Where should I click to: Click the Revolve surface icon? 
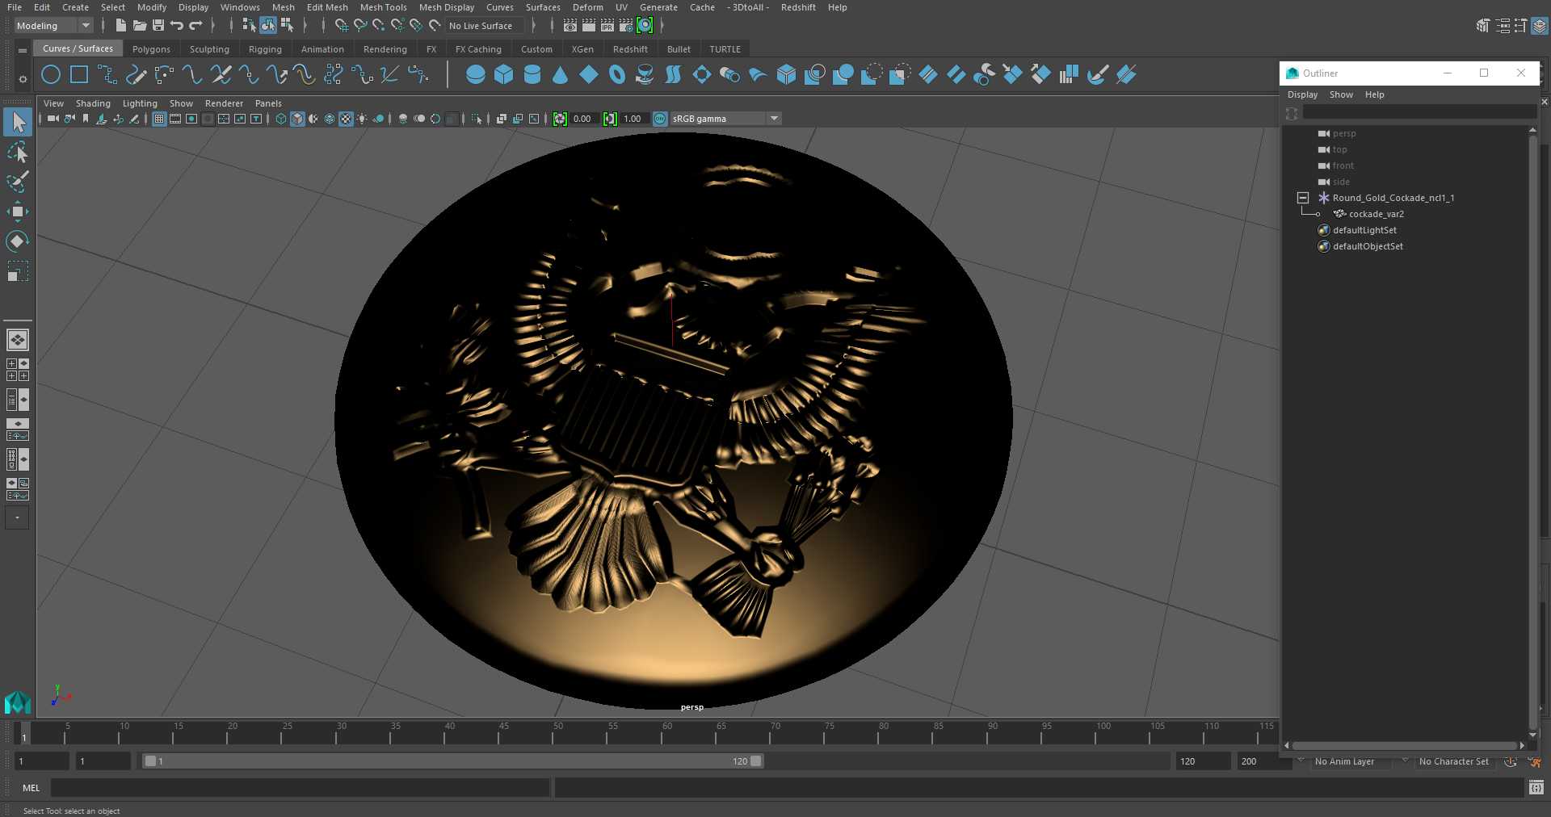coord(645,75)
